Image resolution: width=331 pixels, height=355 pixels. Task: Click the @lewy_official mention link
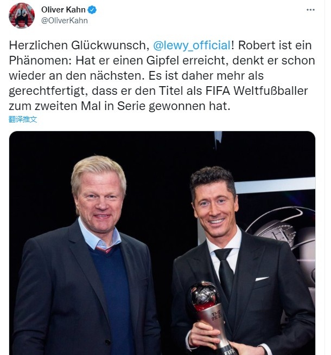click(x=192, y=45)
